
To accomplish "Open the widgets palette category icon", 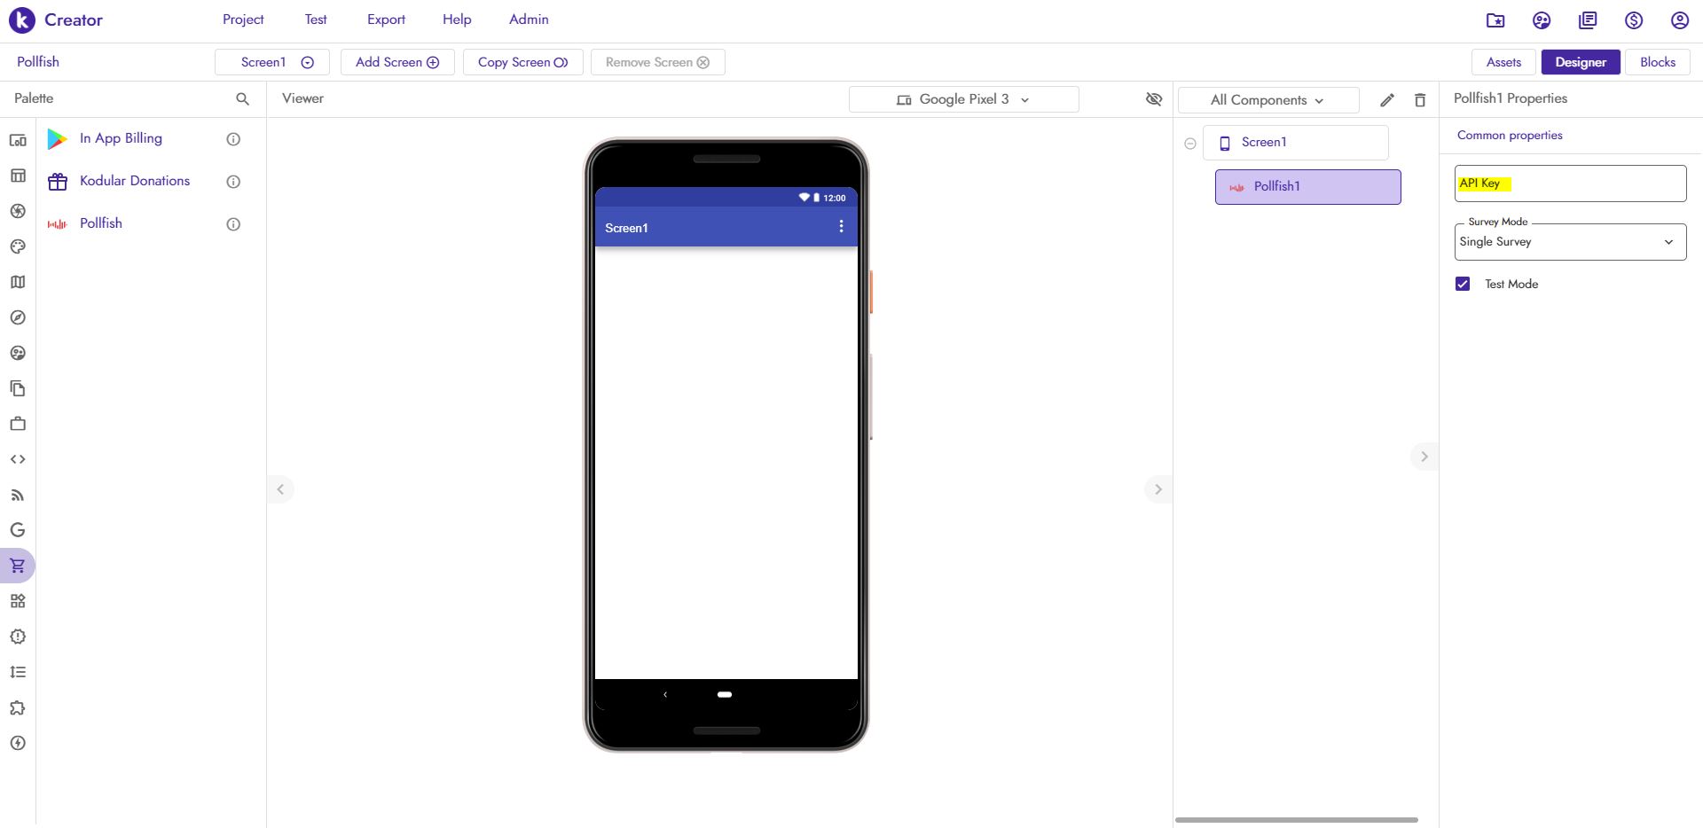I will point(18,601).
